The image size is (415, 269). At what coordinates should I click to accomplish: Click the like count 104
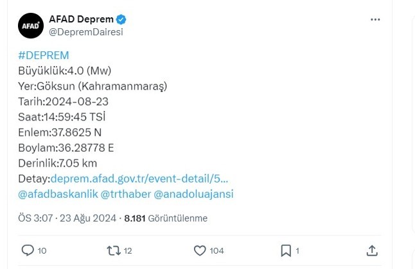(217, 251)
